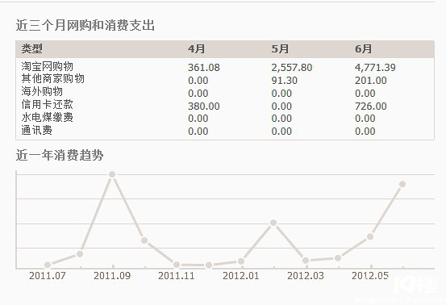The height and width of the screenshot is (305, 446).
Task: Click the 2011.09 axis label
Action: pyautogui.click(x=112, y=276)
